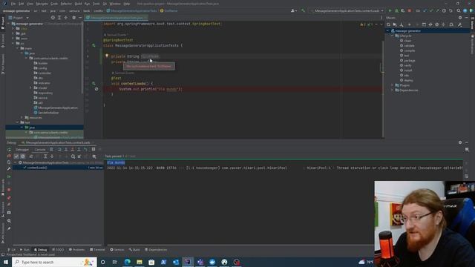This screenshot has height=267, width=475.
Task: Click the Windows taskbar search box
Action: coord(54,262)
